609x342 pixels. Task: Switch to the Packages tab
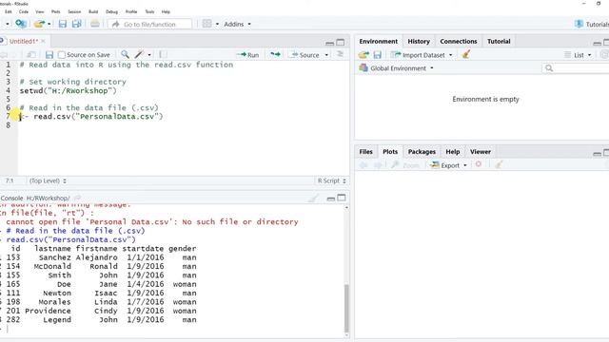tap(422, 152)
